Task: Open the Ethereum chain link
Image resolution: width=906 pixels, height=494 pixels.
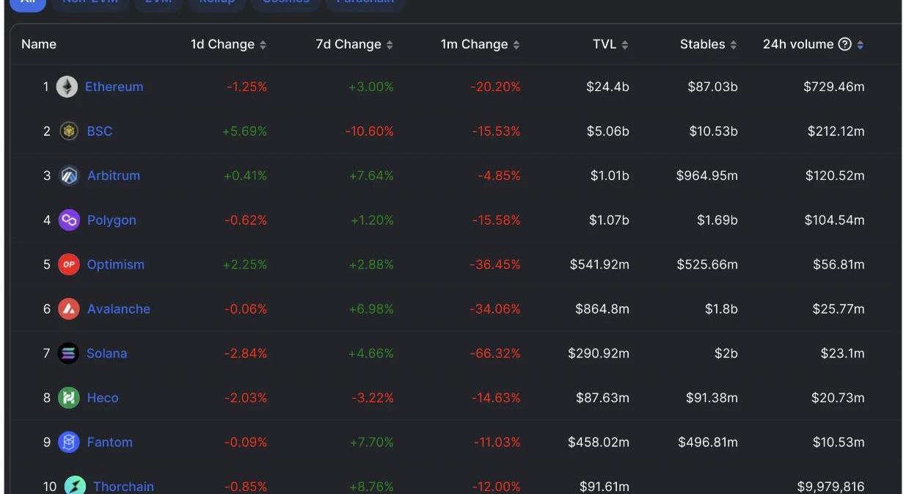Action: [x=114, y=87]
